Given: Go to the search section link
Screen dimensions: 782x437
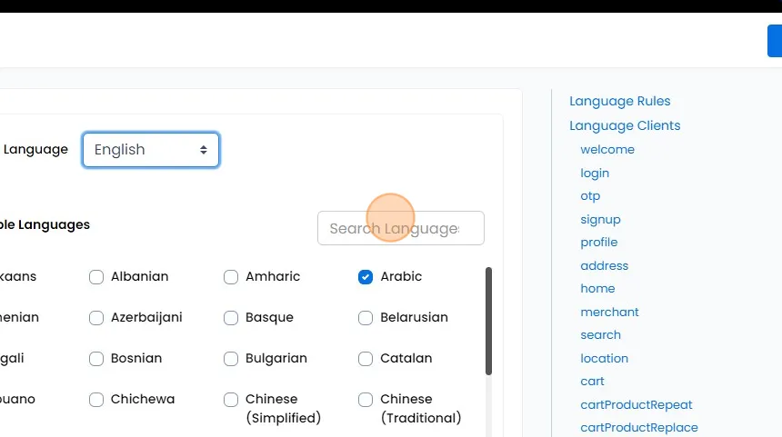Looking at the screenshot, I should tap(600, 335).
